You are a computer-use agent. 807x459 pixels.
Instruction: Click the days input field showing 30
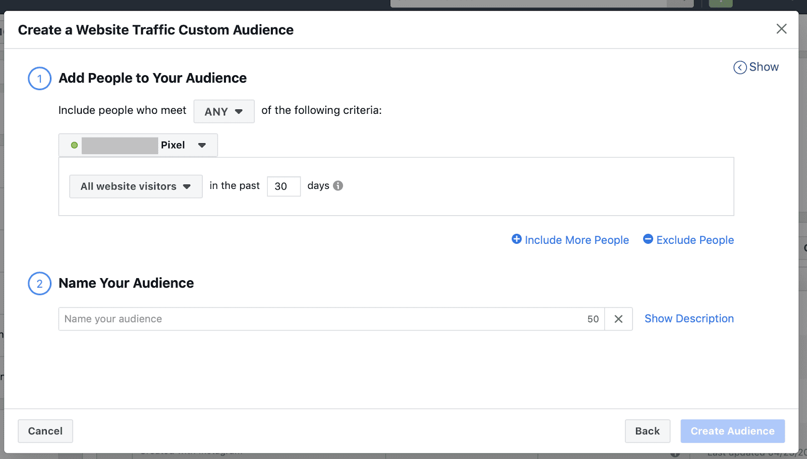click(283, 186)
